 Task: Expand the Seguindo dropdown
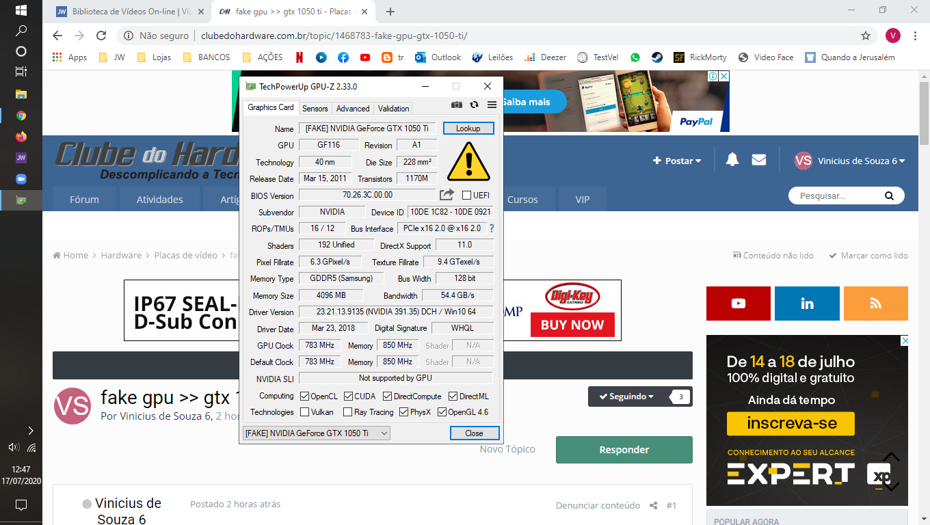(626, 396)
